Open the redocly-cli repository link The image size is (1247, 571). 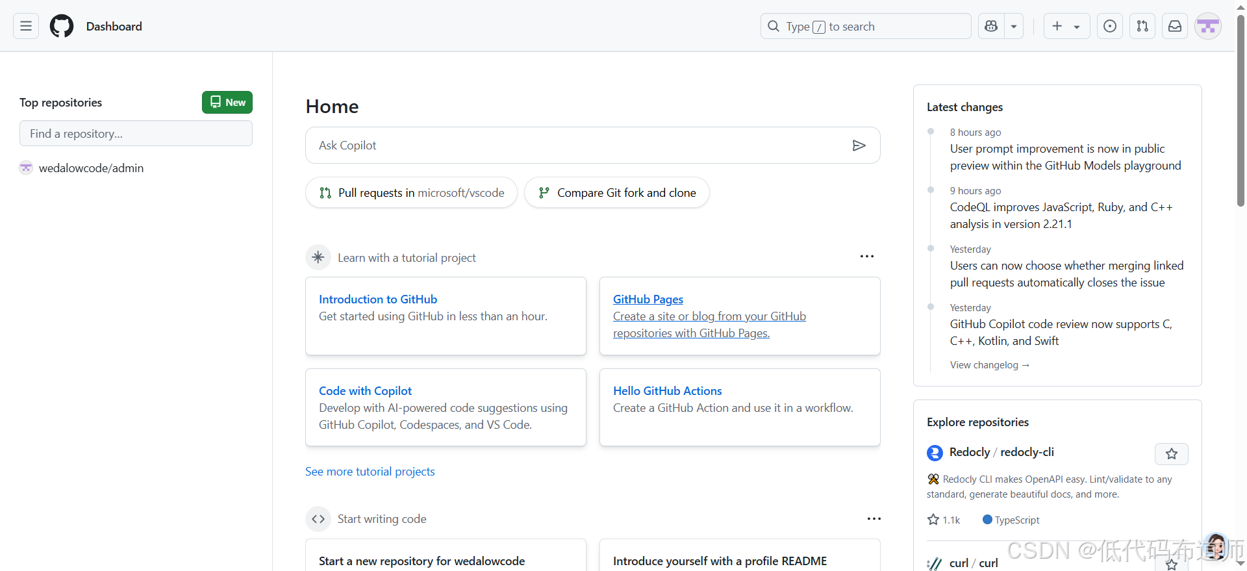coord(1027,452)
